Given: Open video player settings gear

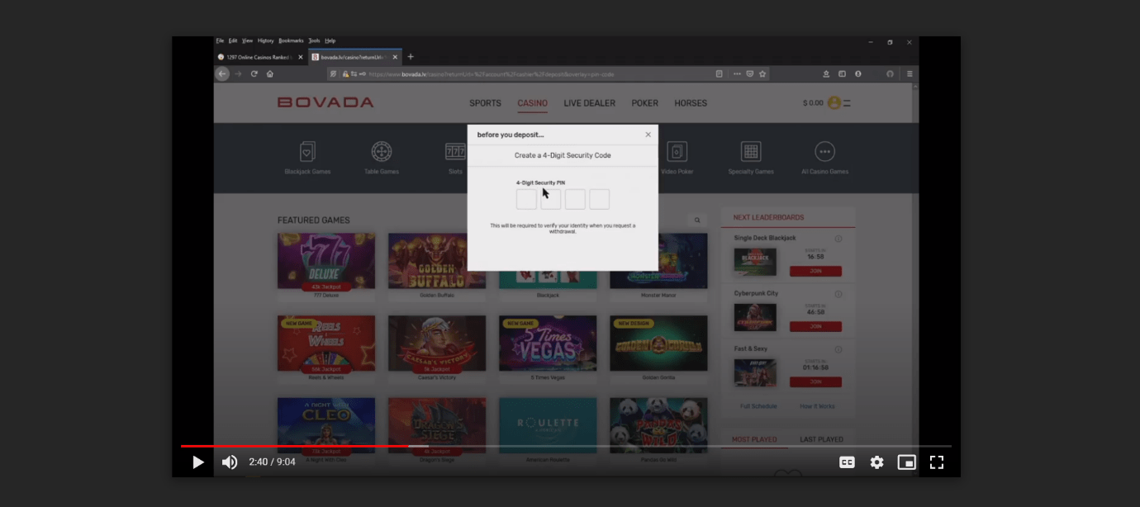Looking at the screenshot, I should coord(876,462).
